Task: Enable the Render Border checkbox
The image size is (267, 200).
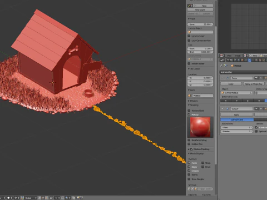Action: click(x=189, y=63)
